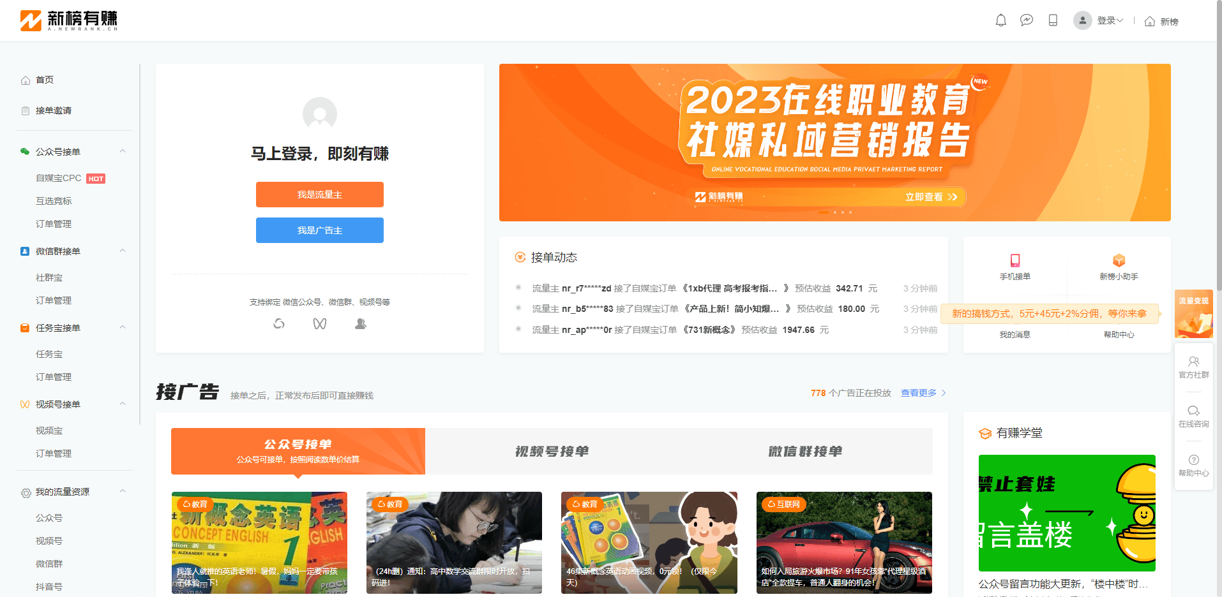This screenshot has width=1222, height=597.
Task: Click the 手机接单 phone icon
Action: tap(1015, 260)
